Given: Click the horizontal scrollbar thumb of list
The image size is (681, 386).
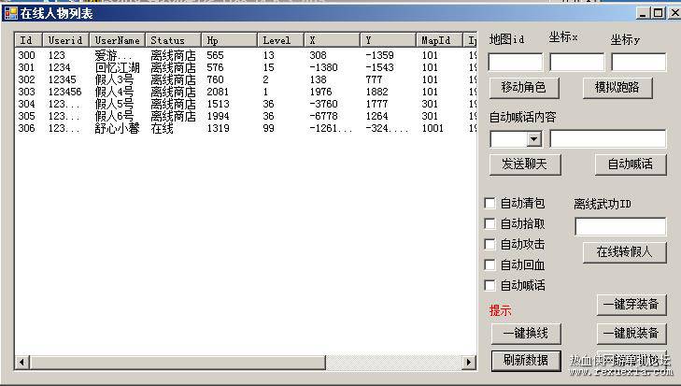Looking at the screenshot, I should coord(177,362).
